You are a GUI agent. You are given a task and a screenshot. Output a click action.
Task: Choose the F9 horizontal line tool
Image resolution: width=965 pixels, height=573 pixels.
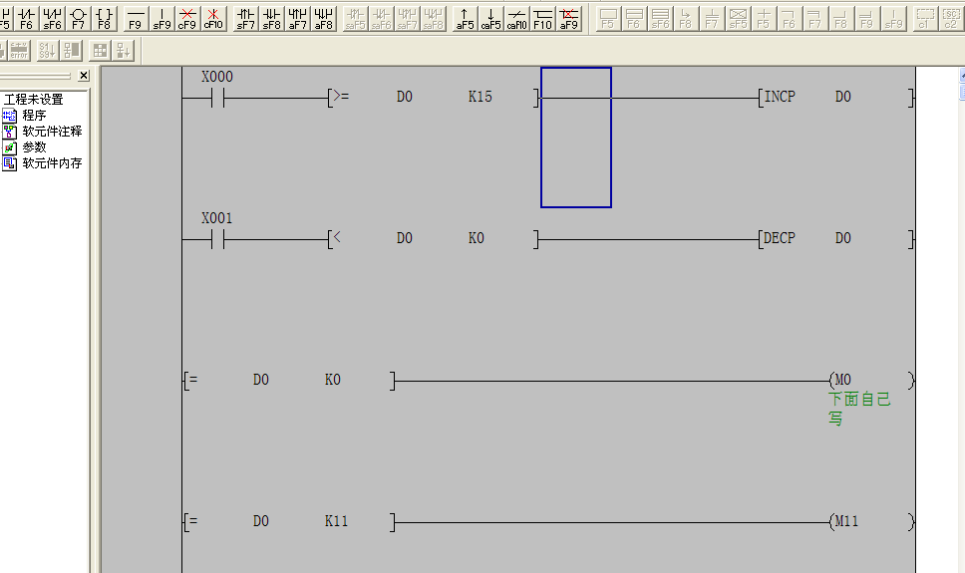point(136,17)
